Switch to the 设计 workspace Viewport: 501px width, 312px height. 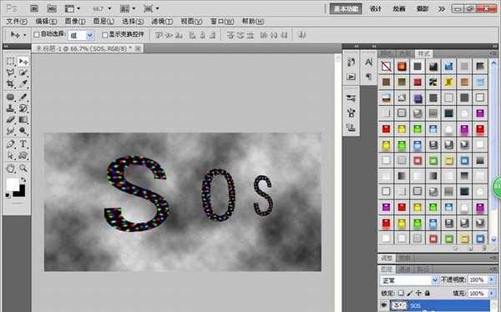[x=376, y=9]
